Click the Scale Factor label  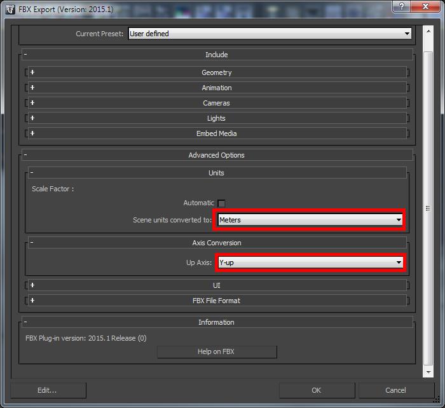click(x=53, y=189)
